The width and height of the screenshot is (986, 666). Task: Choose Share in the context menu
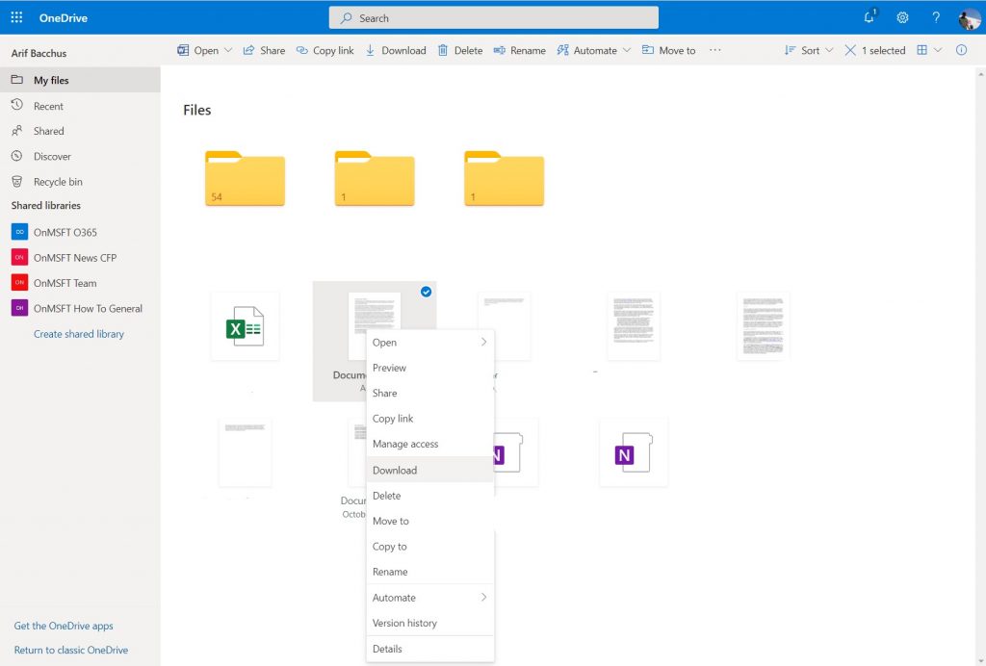pos(430,393)
